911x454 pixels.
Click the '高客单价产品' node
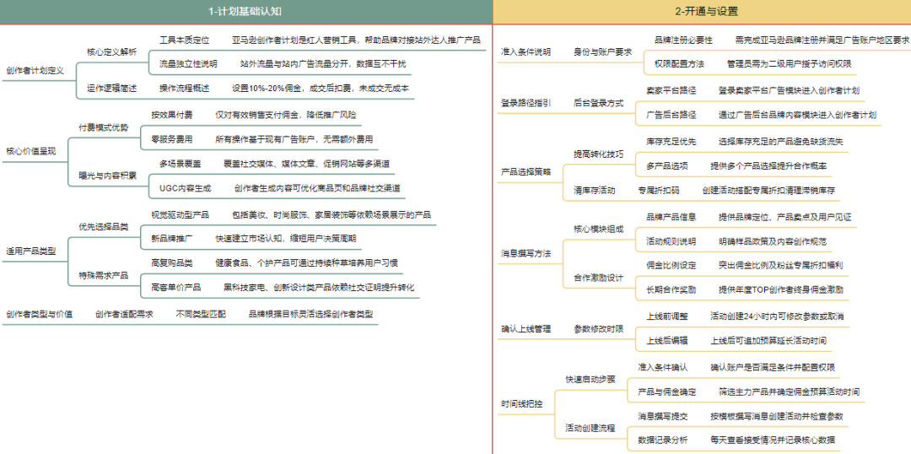click(x=175, y=287)
